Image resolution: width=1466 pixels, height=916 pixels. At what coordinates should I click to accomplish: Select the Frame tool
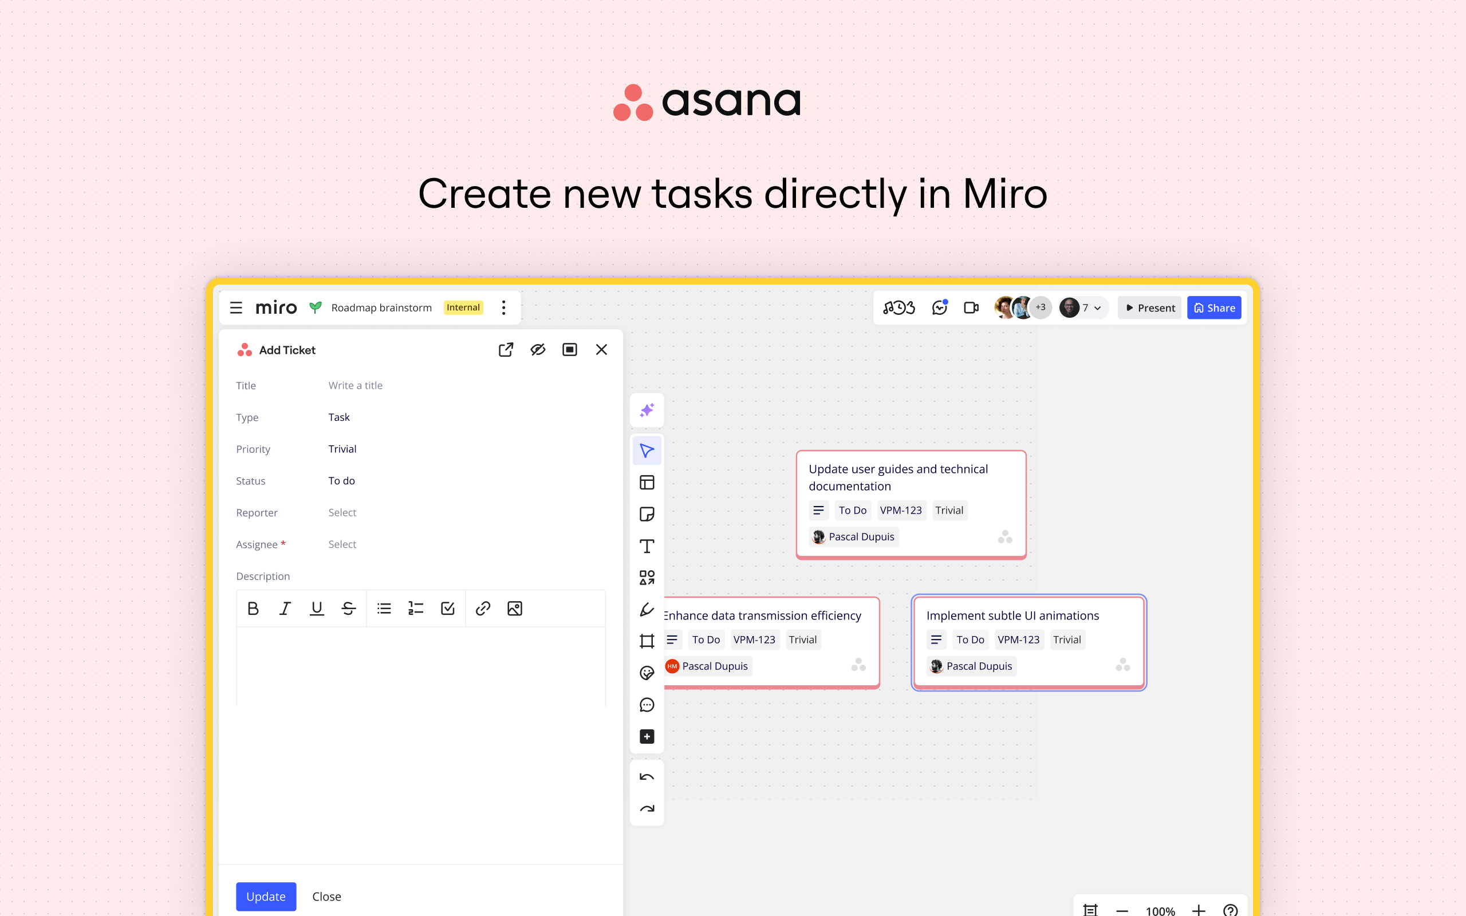(x=647, y=641)
